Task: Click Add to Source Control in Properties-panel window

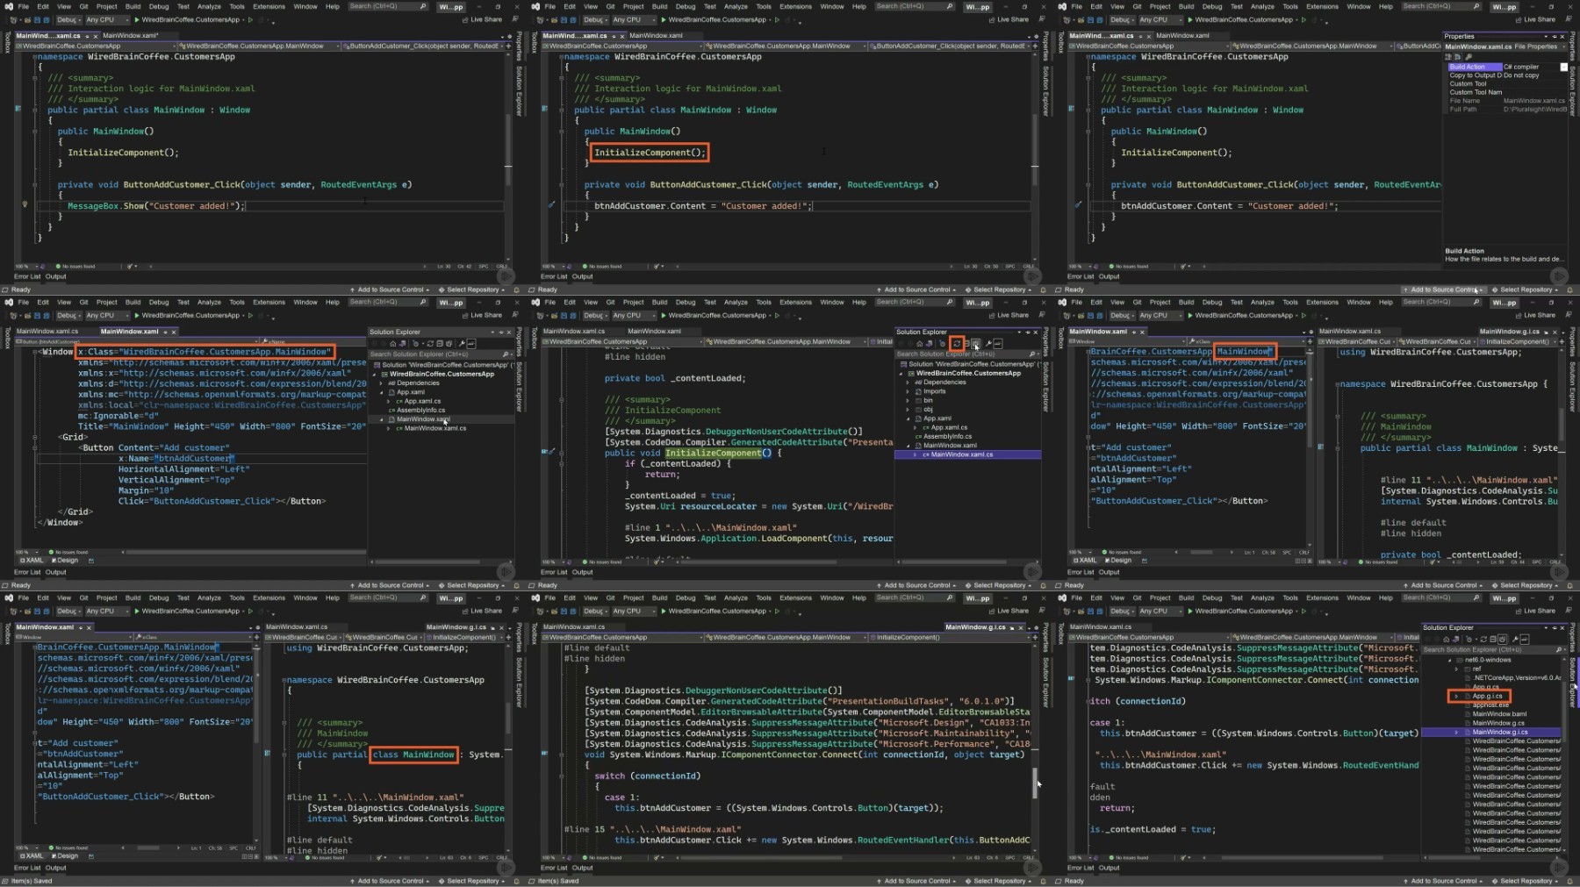Action: tap(1442, 290)
